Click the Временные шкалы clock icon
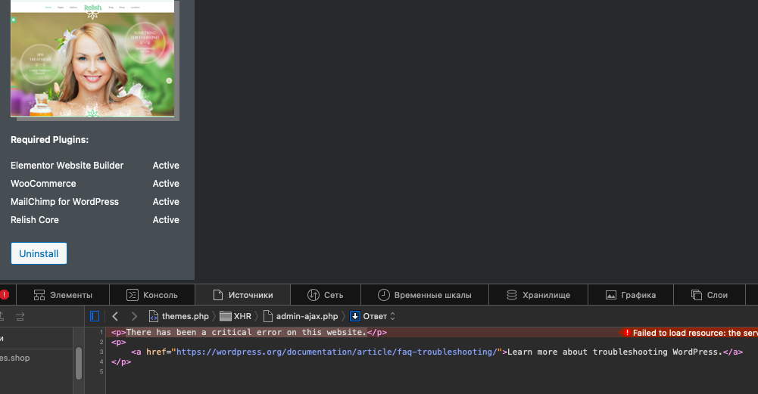Viewport: 758px width, 394px height. pos(383,295)
